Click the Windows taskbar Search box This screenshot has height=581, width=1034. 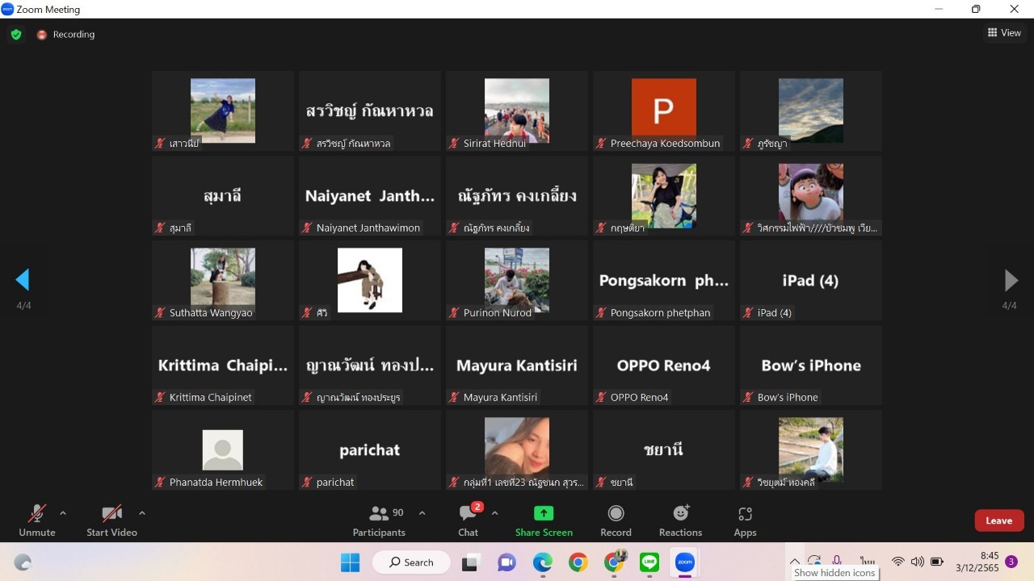click(411, 562)
